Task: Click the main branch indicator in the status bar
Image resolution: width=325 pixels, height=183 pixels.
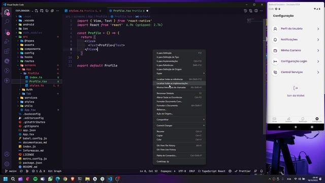Action: click(x=11, y=171)
